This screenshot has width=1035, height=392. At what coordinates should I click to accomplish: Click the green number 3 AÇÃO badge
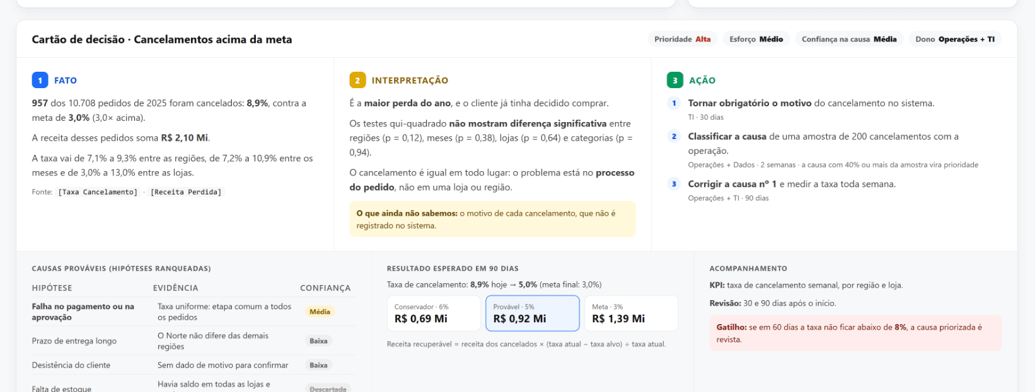click(674, 80)
